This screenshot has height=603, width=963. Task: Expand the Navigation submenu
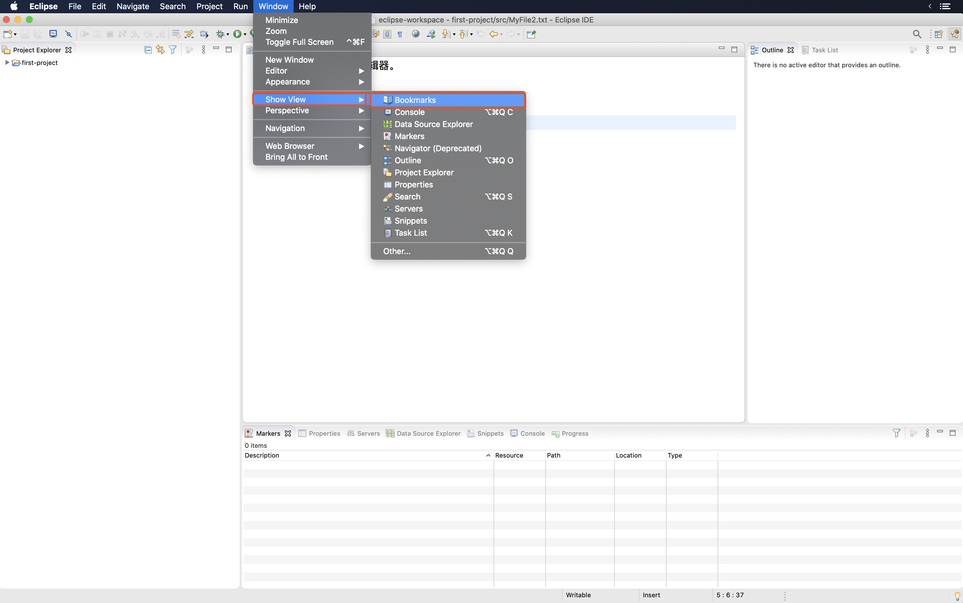click(x=312, y=128)
